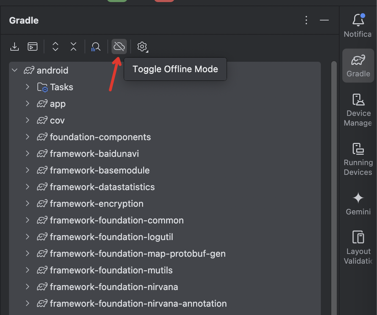Expand the framework-basemodule module
Viewport: 377px width, 315px height.
click(27, 170)
